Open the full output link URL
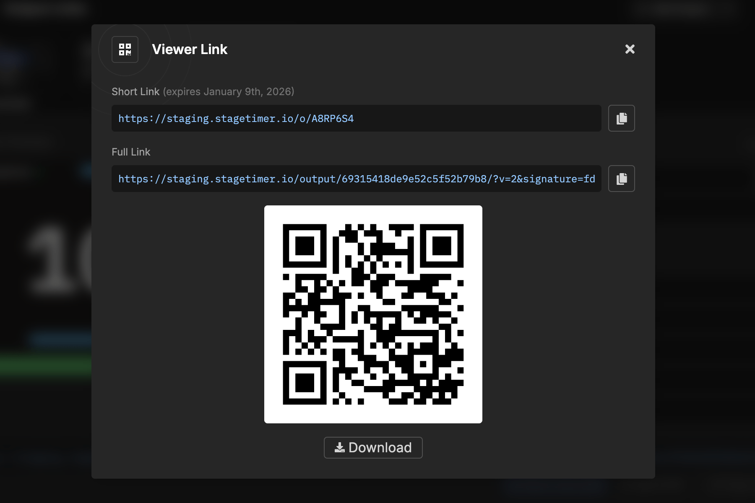 (x=357, y=179)
